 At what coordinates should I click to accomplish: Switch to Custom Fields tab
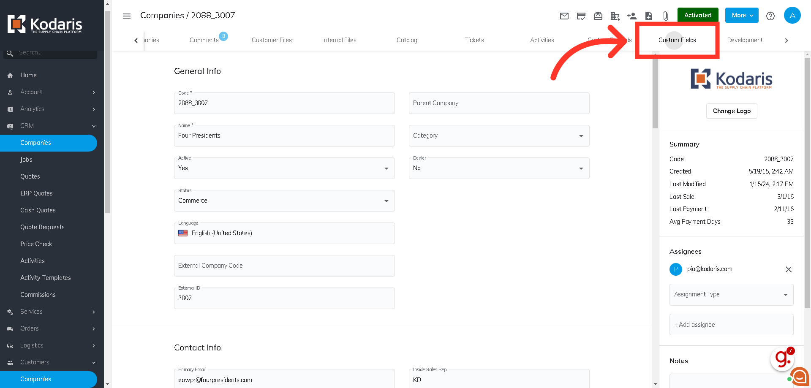pyautogui.click(x=677, y=40)
